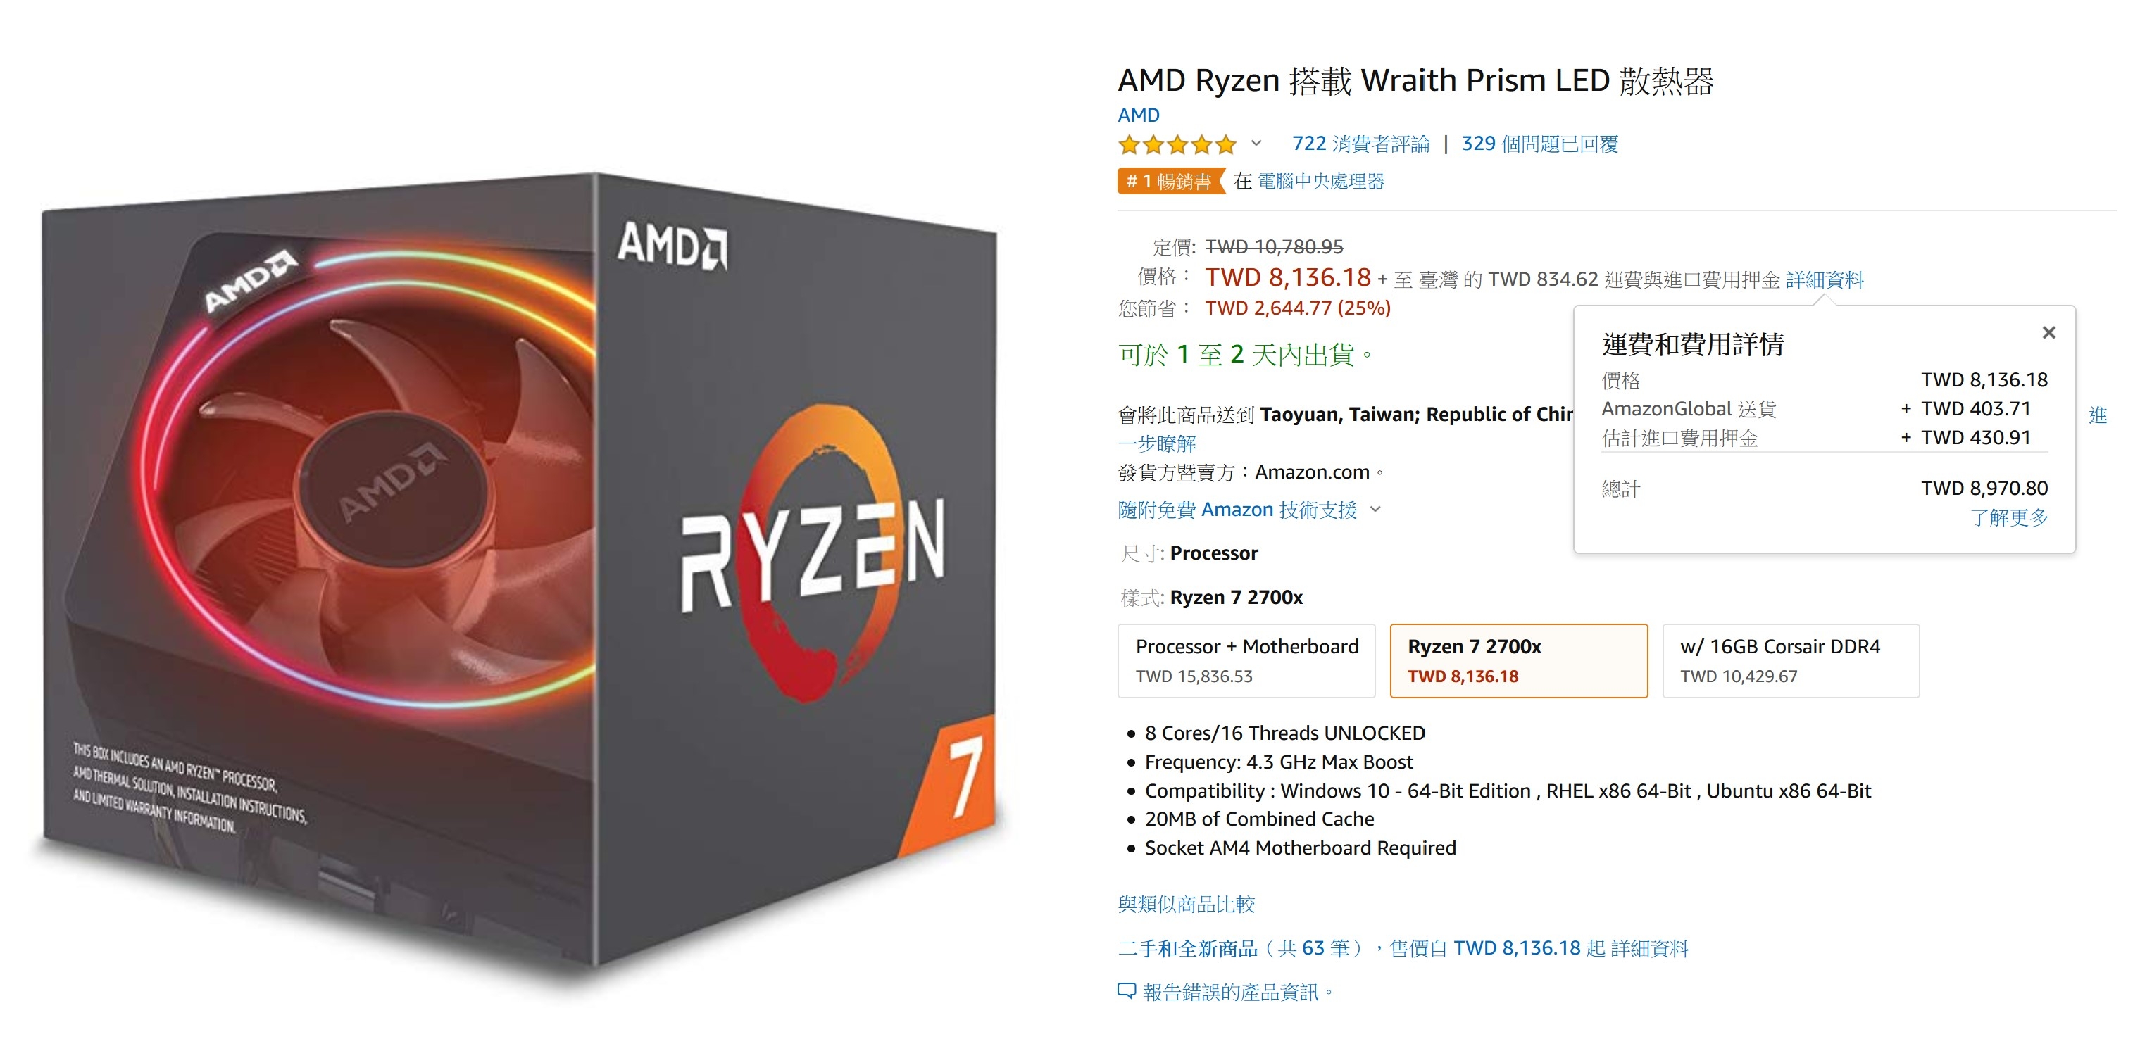Image resolution: width=2140 pixels, height=1058 pixels.
Task: Close the shipping fee details popup
Action: coord(2048,332)
